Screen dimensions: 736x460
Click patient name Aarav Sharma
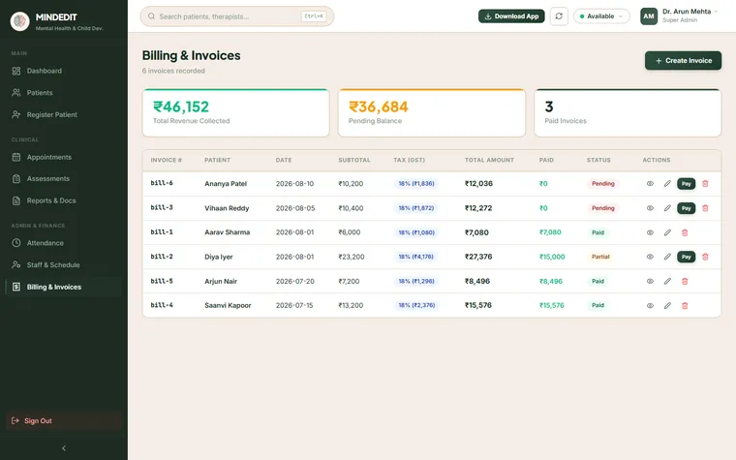click(228, 232)
